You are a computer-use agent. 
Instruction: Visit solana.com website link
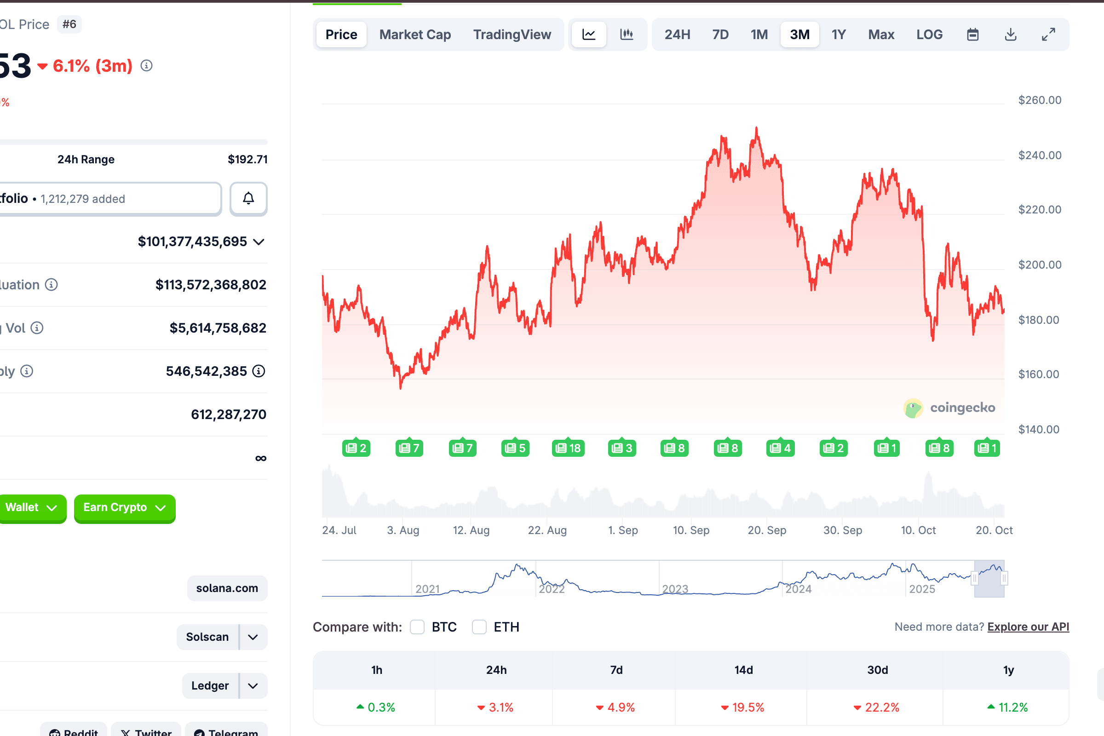227,588
